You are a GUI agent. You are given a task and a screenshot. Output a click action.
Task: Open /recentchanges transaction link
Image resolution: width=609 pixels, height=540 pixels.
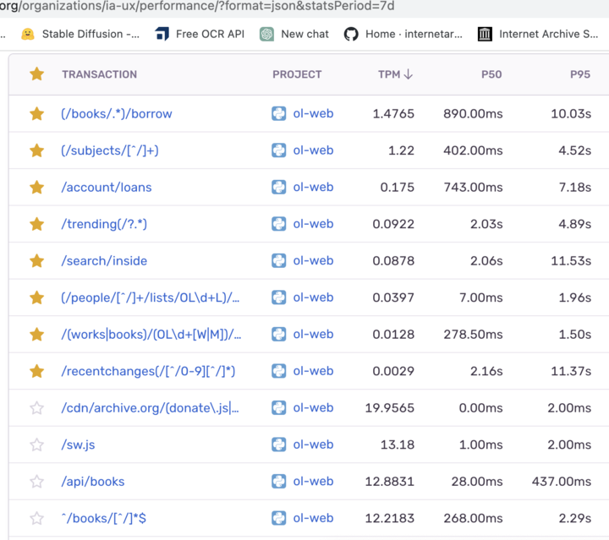[x=148, y=371]
